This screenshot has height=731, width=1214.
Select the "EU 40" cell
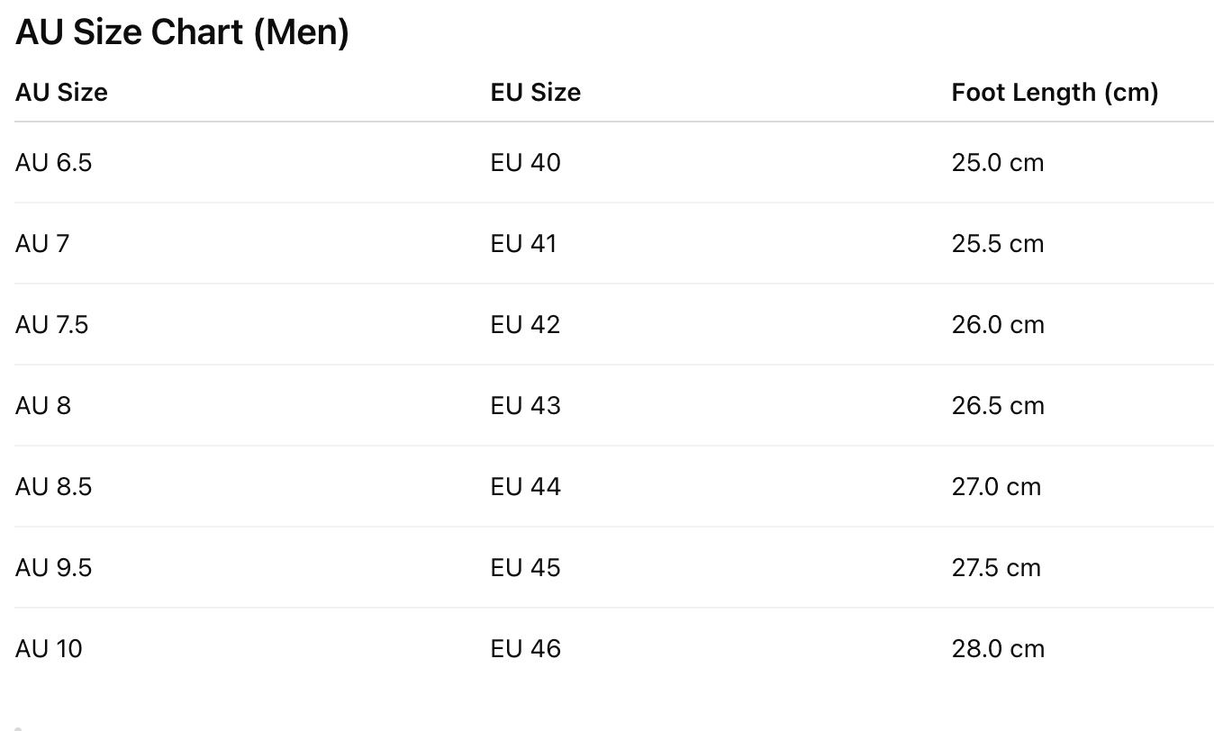(x=526, y=163)
